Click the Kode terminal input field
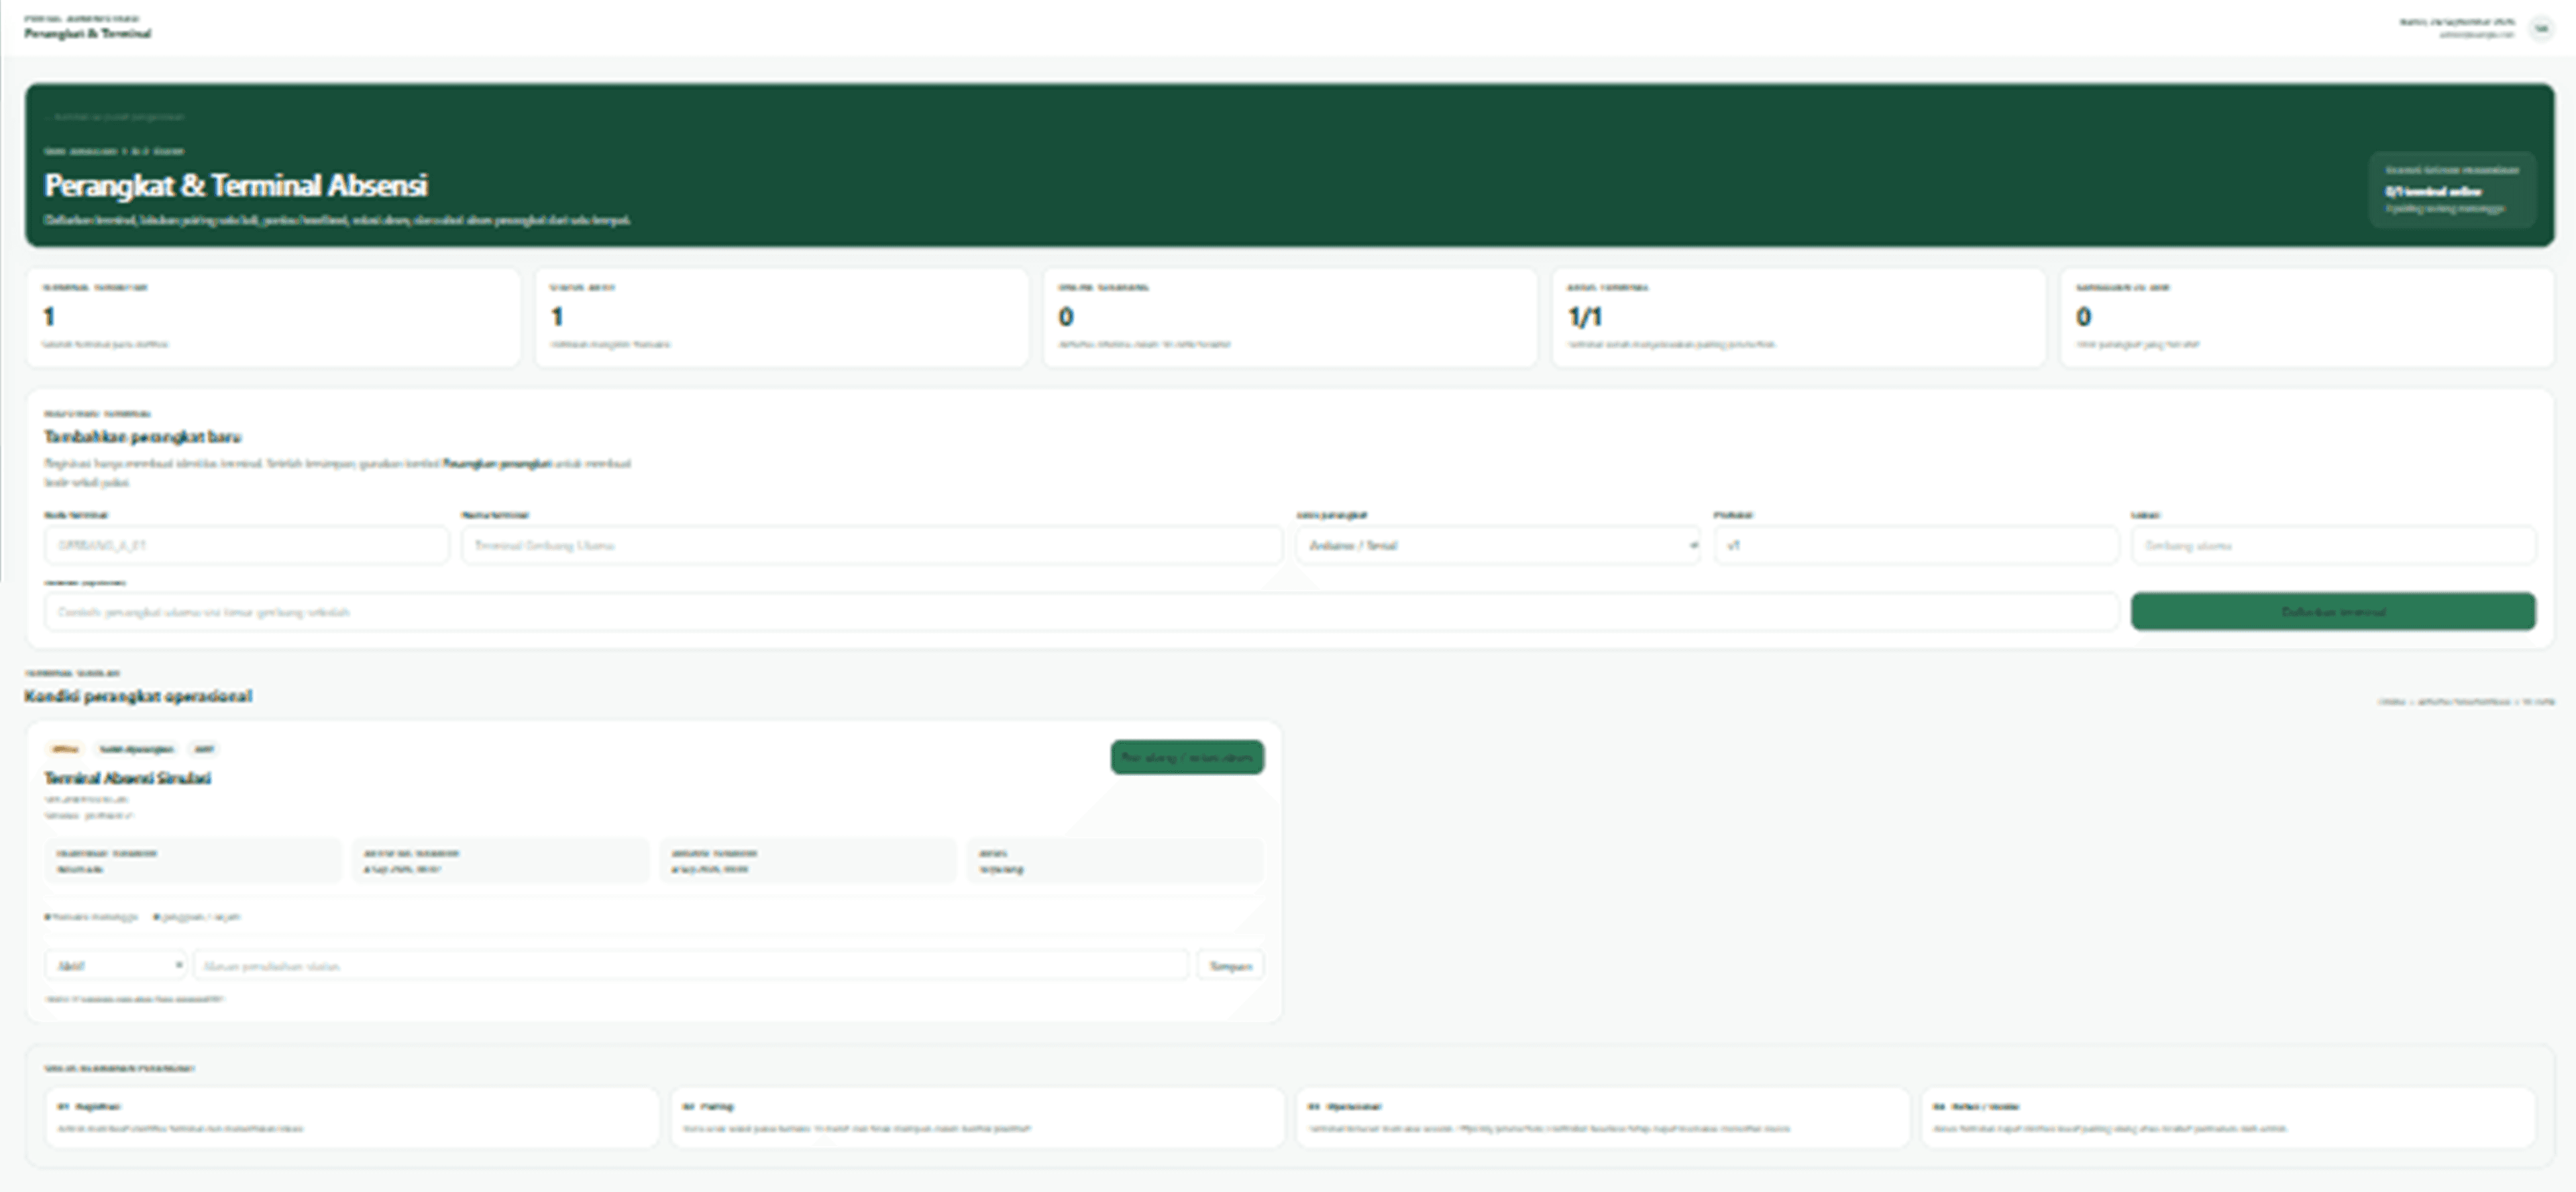The width and height of the screenshot is (2576, 1192). (x=246, y=546)
